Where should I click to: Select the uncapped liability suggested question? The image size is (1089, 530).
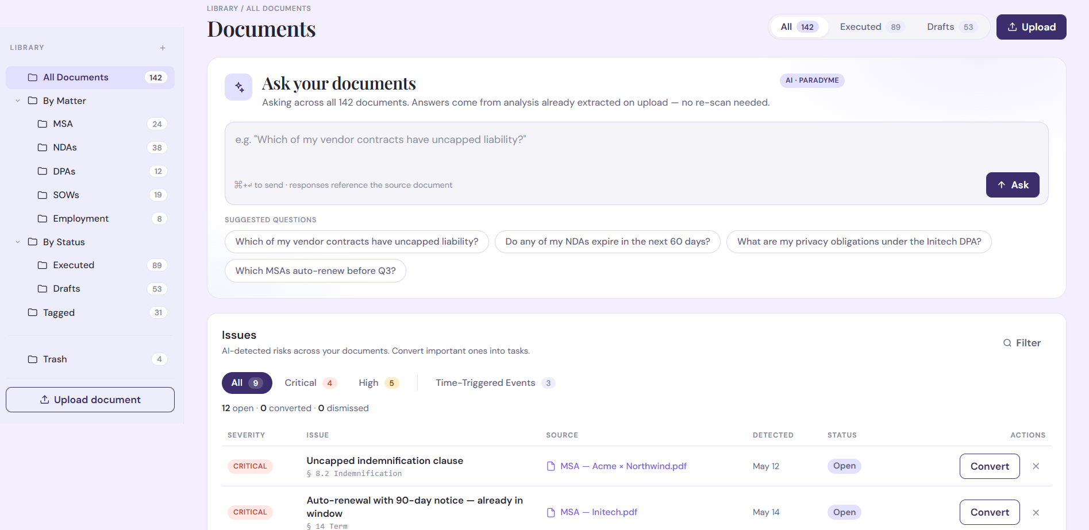[357, 242]
